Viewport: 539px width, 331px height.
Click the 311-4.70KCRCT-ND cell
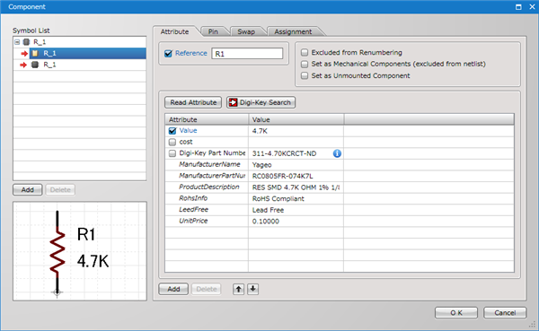pyautogui.click(x=296, y=153)
